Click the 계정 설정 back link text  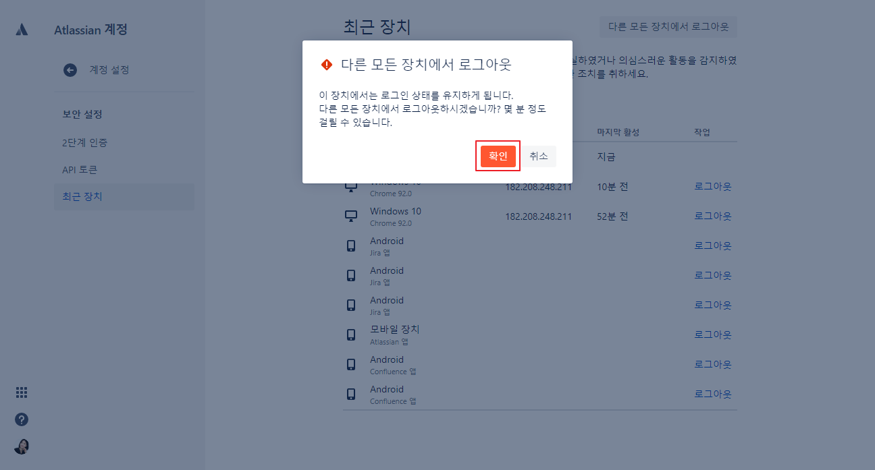109,70
